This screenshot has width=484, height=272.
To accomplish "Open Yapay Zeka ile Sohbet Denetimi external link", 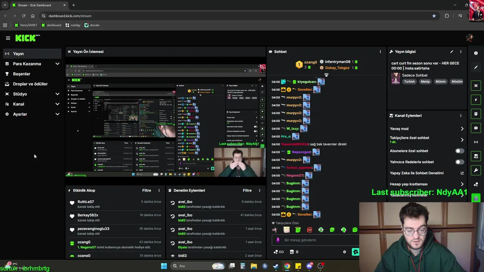I will pos(462,173).
